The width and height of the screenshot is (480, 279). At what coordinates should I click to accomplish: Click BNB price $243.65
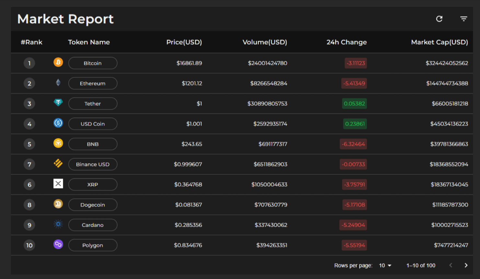(x=192, y=144)
